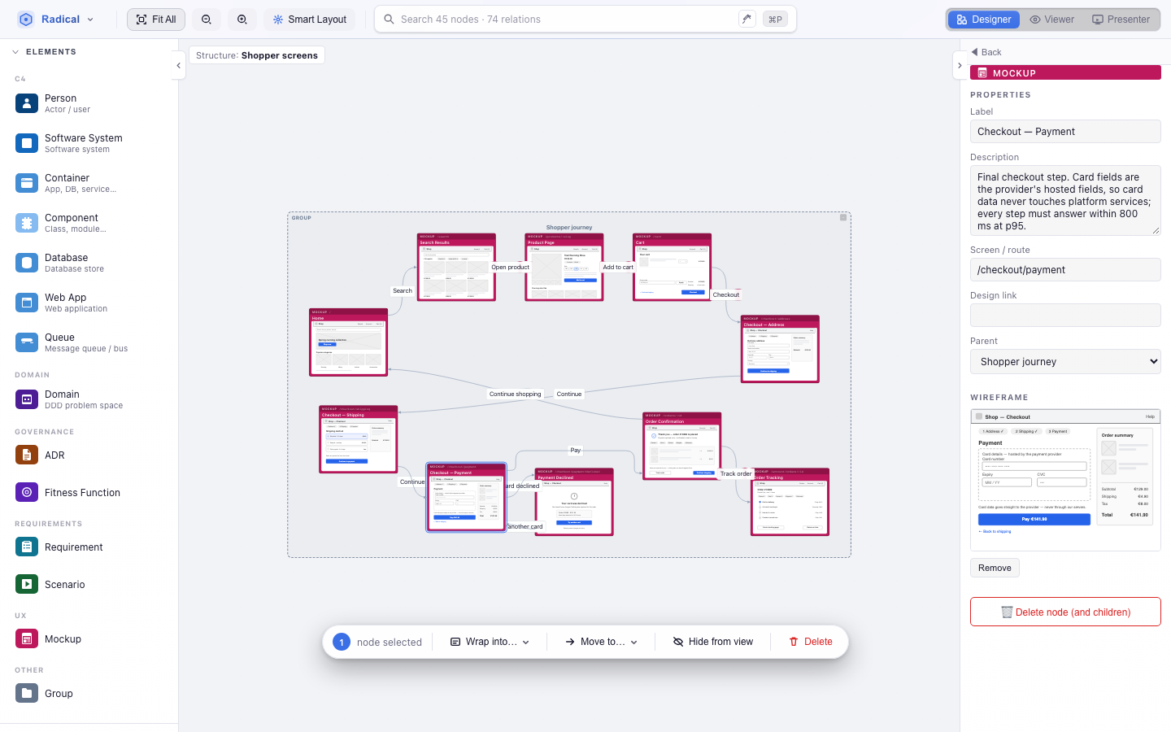Pick the Requirement element icon
This screenshot has width=1171, height=732.
[27, 547]
